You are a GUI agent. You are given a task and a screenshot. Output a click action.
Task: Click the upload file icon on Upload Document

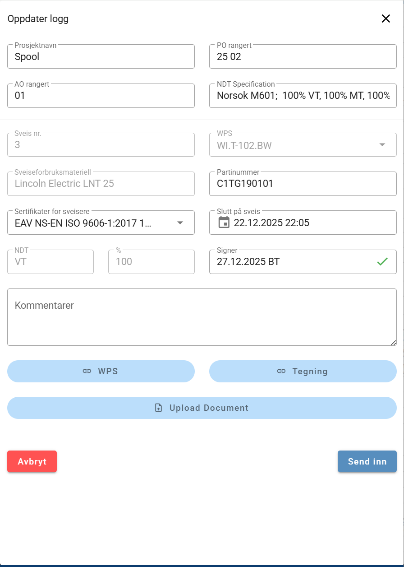158,407
